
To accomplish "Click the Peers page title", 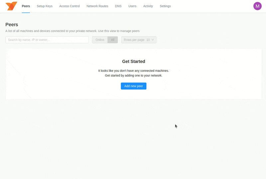I will (12, 25).
